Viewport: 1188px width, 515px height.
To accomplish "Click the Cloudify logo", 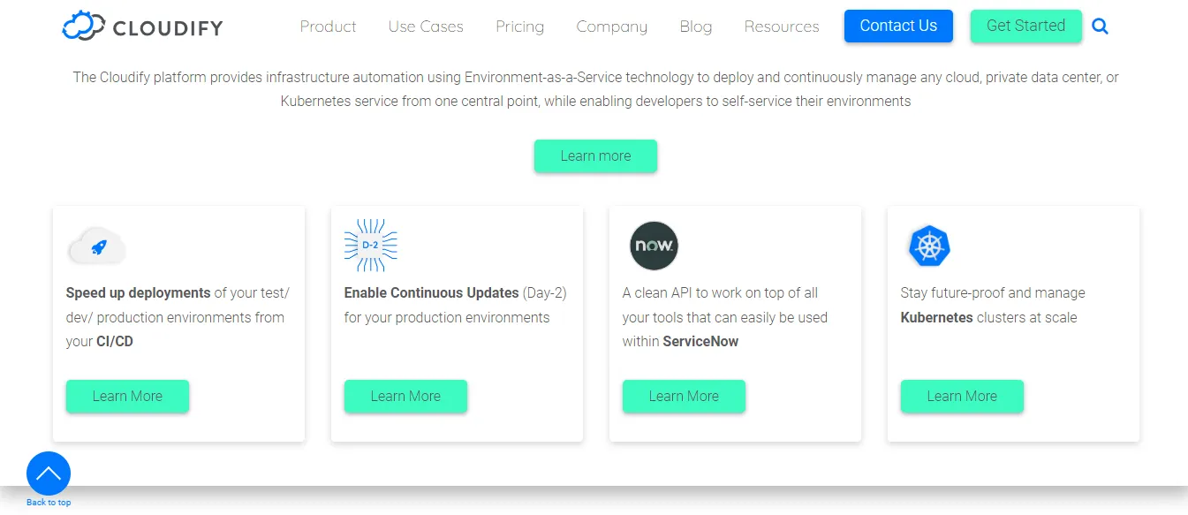I will (141, 26).
